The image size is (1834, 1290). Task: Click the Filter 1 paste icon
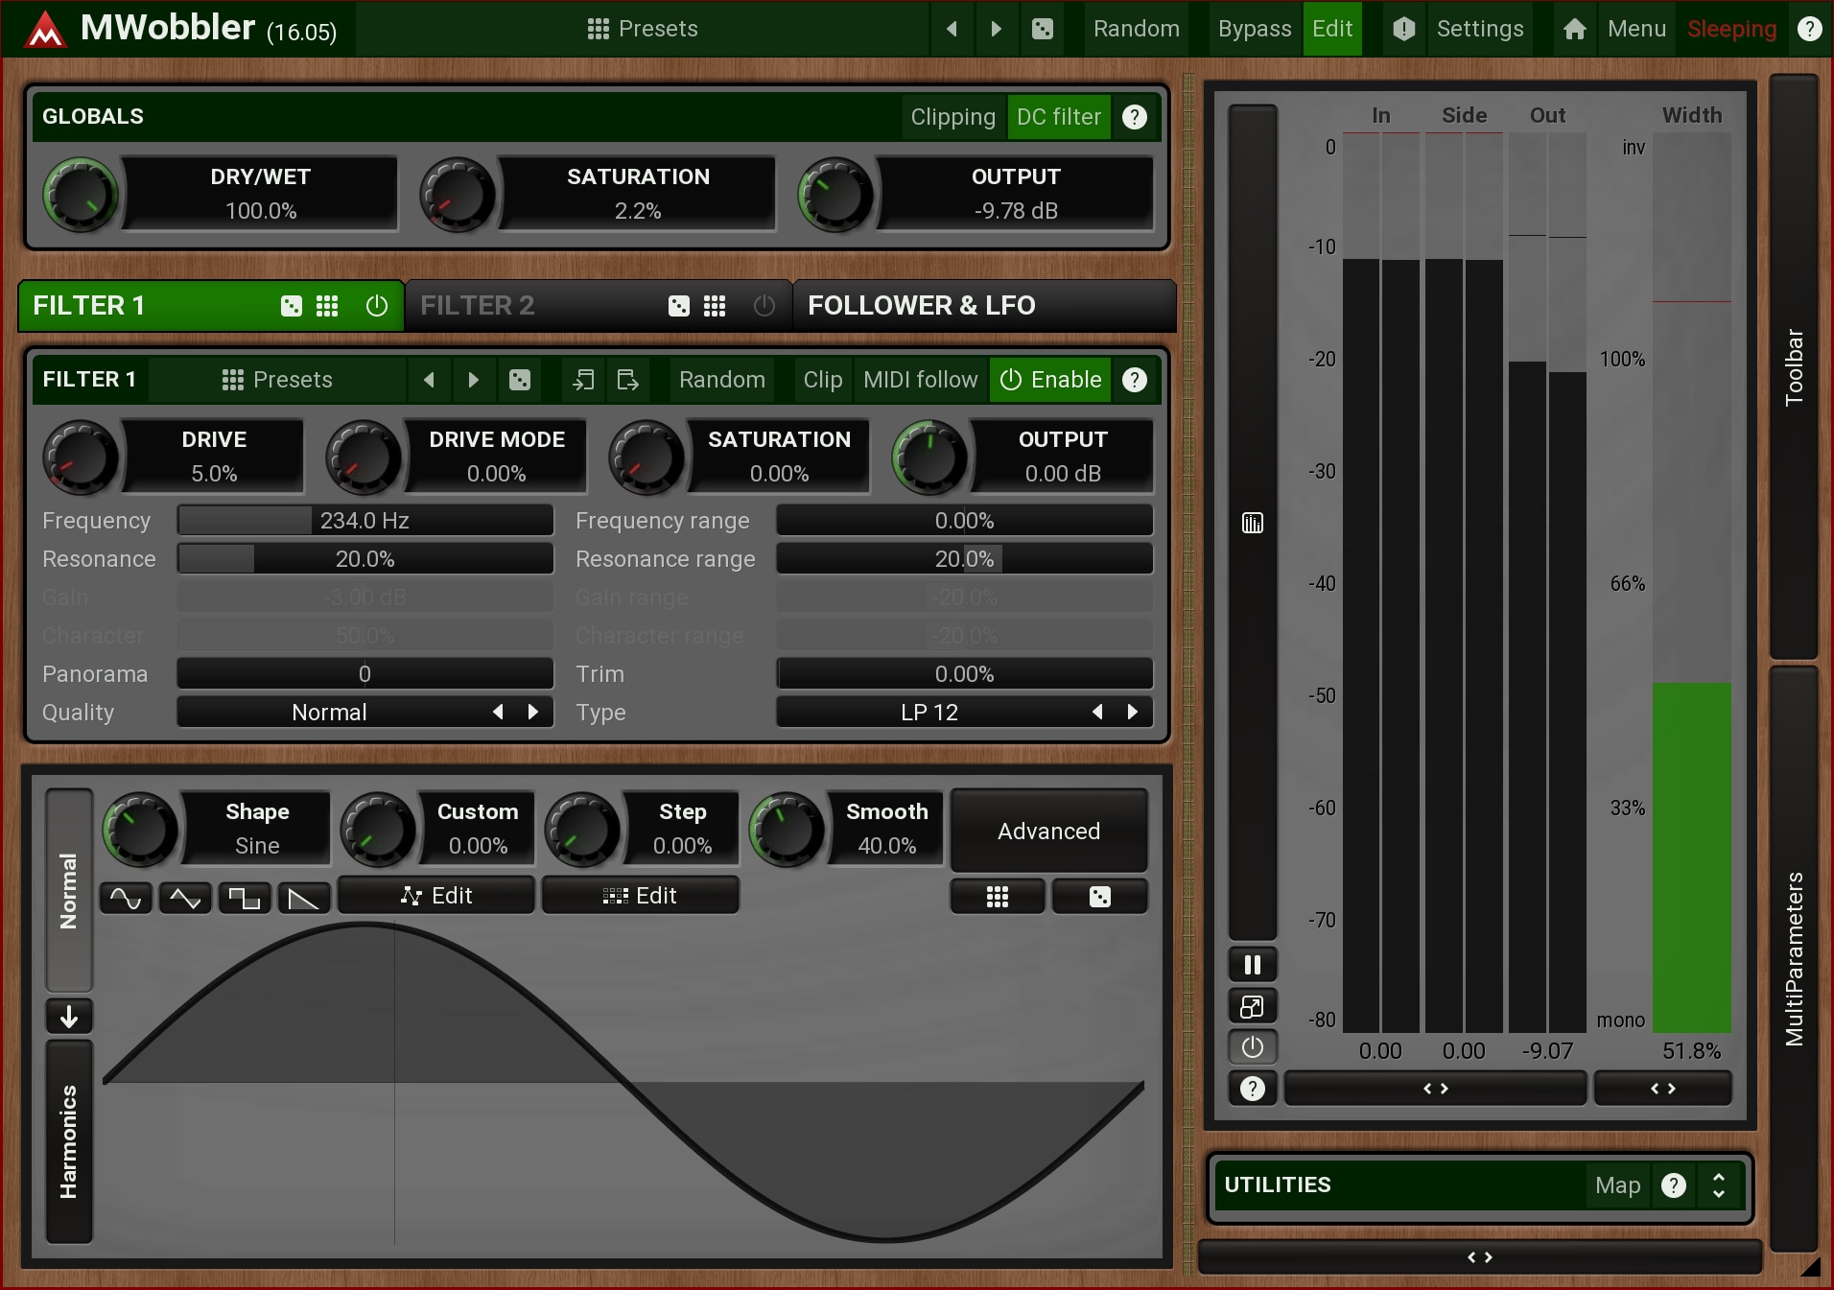pos(627,380)
